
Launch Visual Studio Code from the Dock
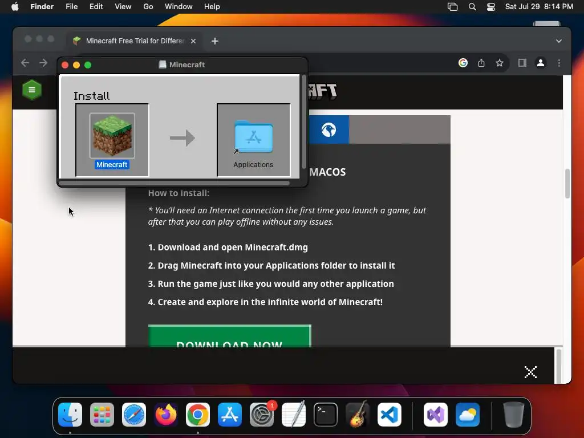click(x=390, y=415)
